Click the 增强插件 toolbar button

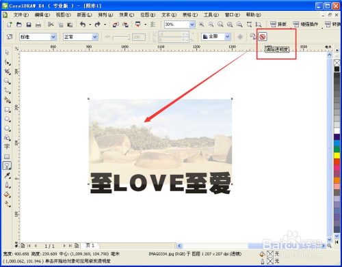[306, 24]
